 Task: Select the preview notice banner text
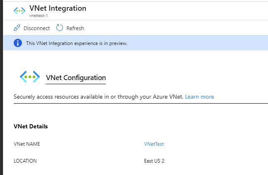77,43
